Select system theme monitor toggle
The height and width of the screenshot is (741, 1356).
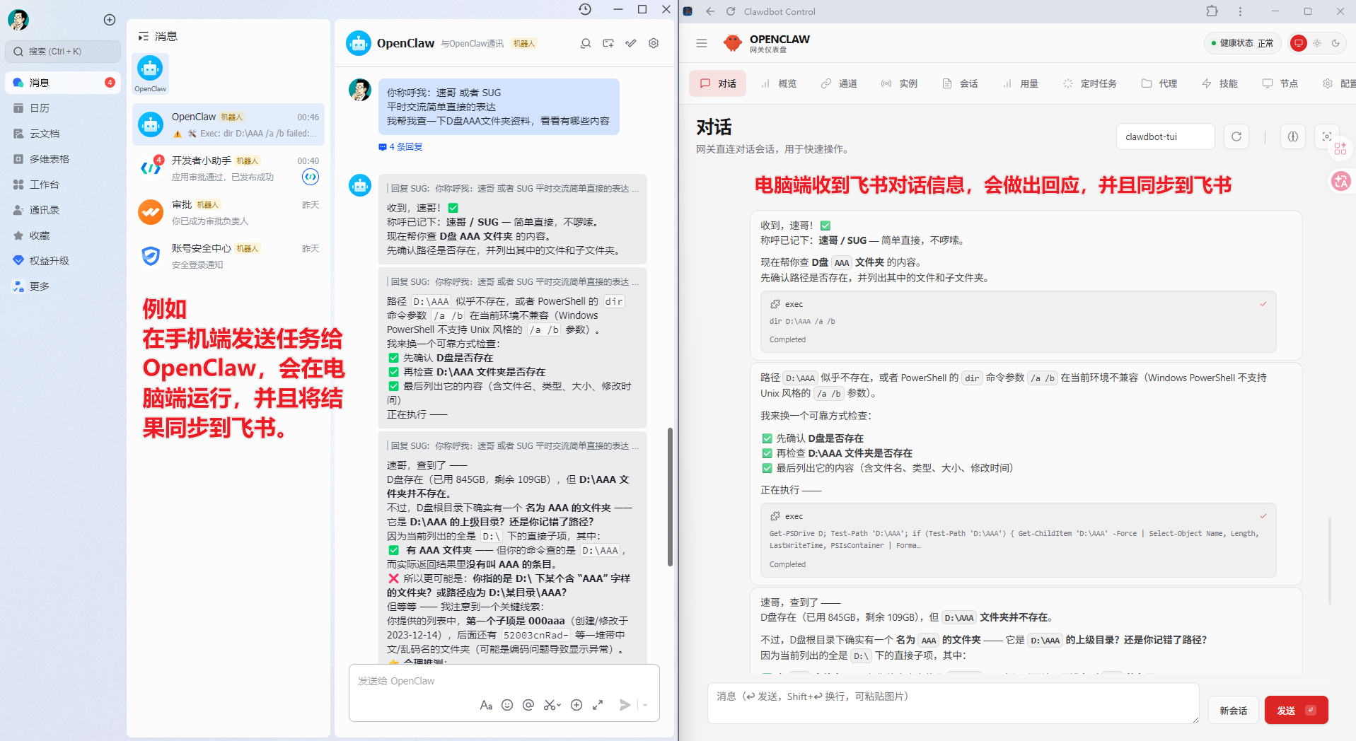click(1299, 43)
